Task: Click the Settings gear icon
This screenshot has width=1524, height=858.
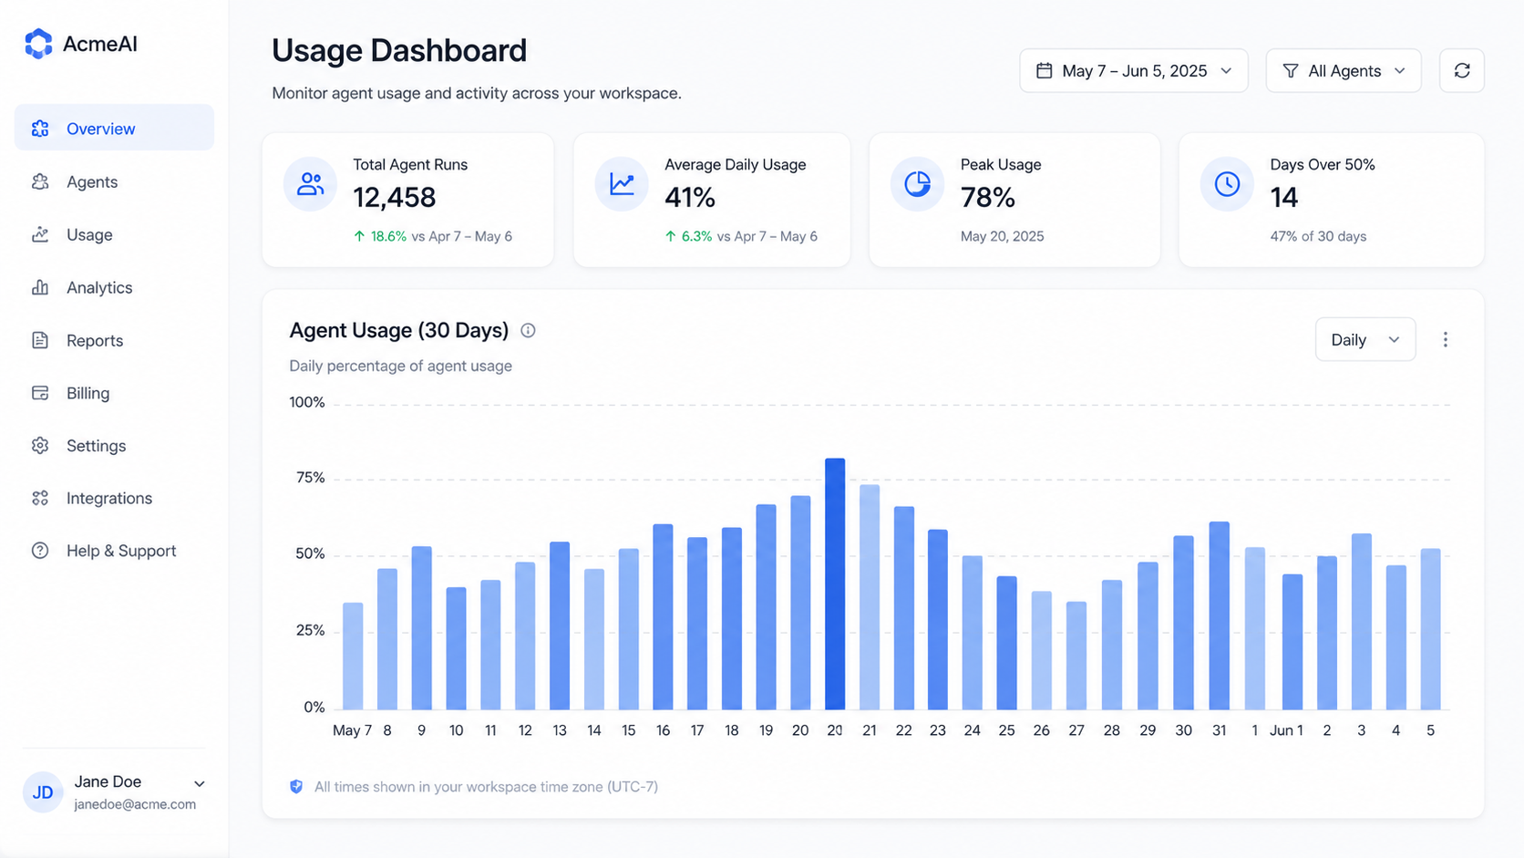Action: [40, 446]
